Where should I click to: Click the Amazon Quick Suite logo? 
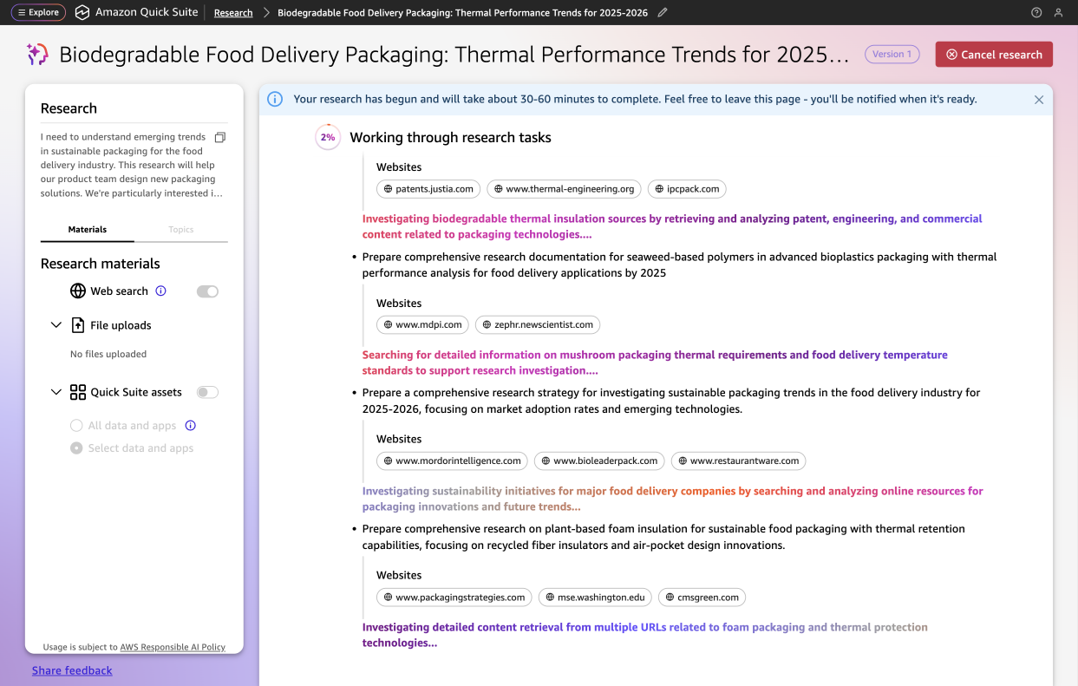82,13
